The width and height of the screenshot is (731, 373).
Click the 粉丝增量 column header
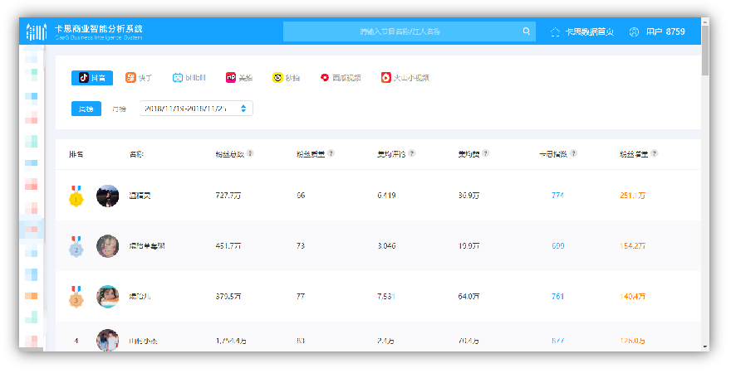click(x=634, y=154)
